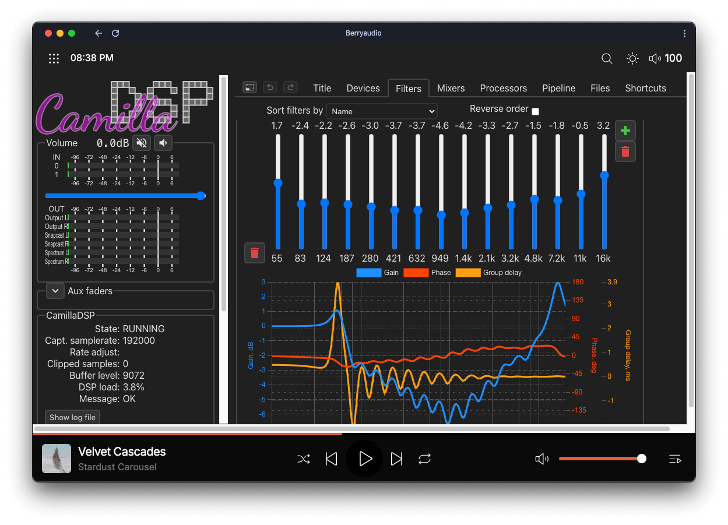
Task: Click the search magnifier icon
Action: coord(607,58)
